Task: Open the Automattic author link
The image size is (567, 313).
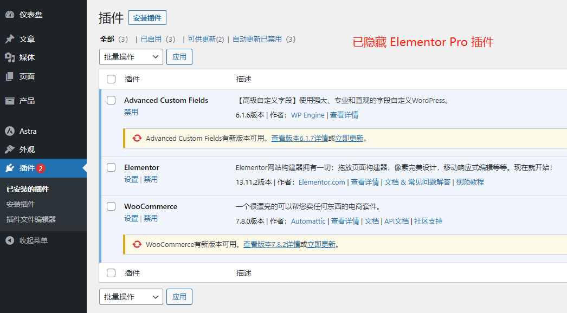Action: coord(308,221)
